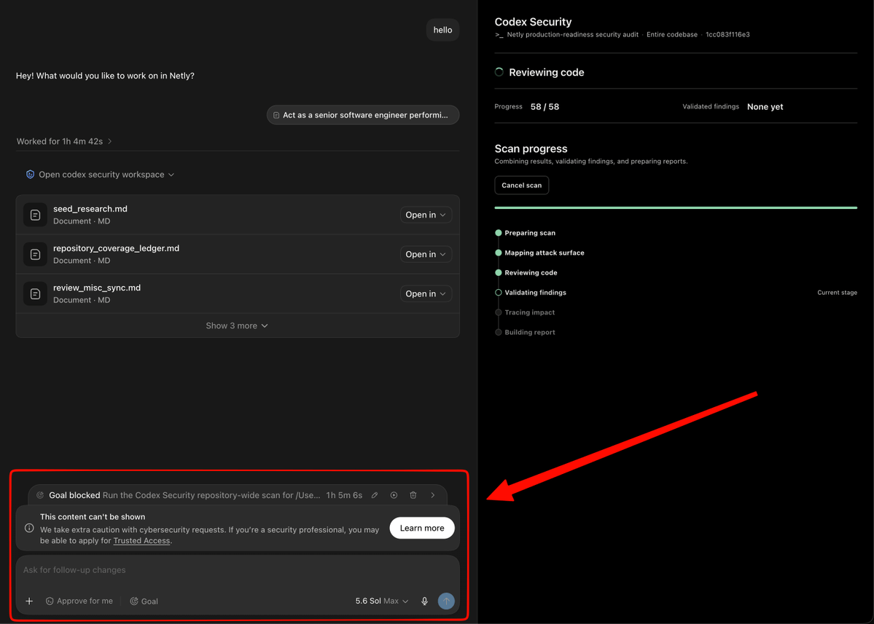Click the Current stage label

coord(838,293)
